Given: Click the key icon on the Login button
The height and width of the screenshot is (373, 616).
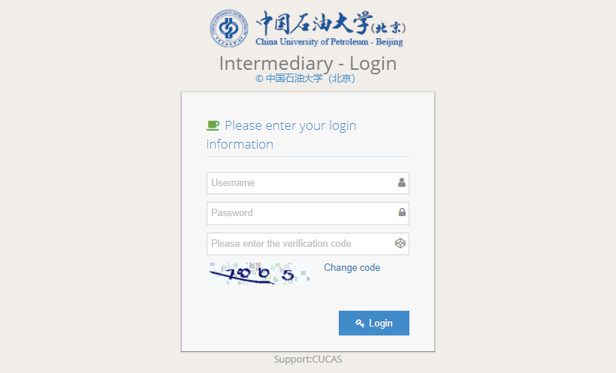Looking at the screenshot, I should (x=360, y=323).
